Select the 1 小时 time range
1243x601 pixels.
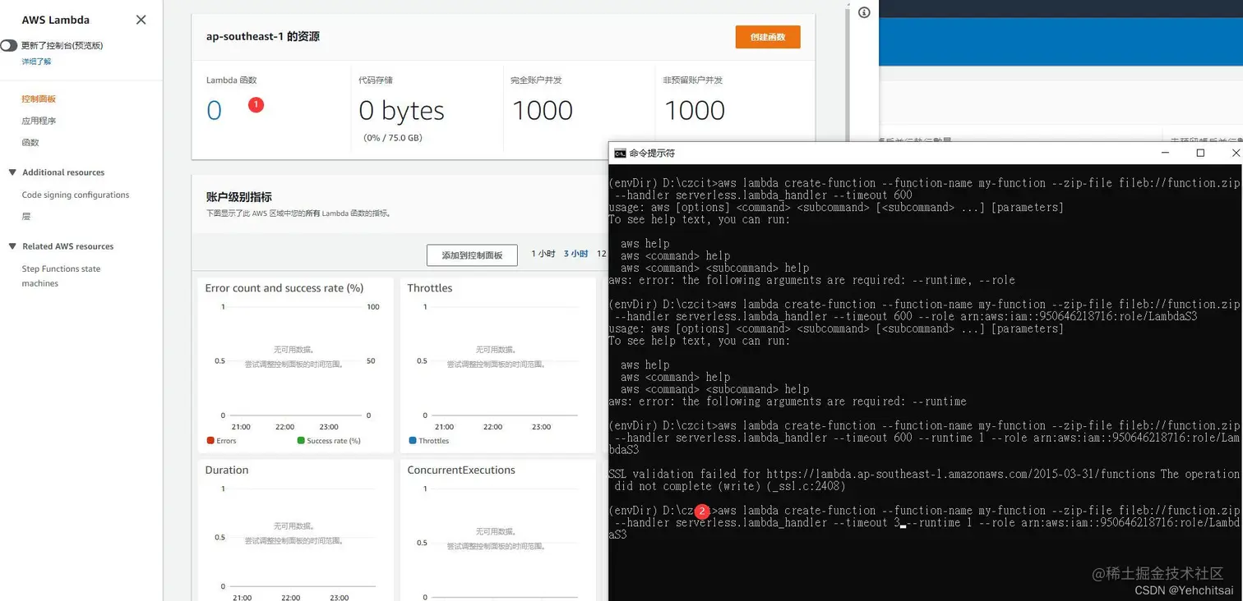(543, 254)
